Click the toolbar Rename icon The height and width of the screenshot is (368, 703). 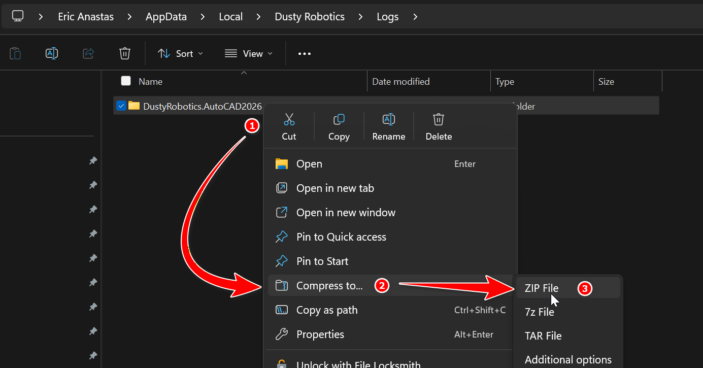coord(52,53)
